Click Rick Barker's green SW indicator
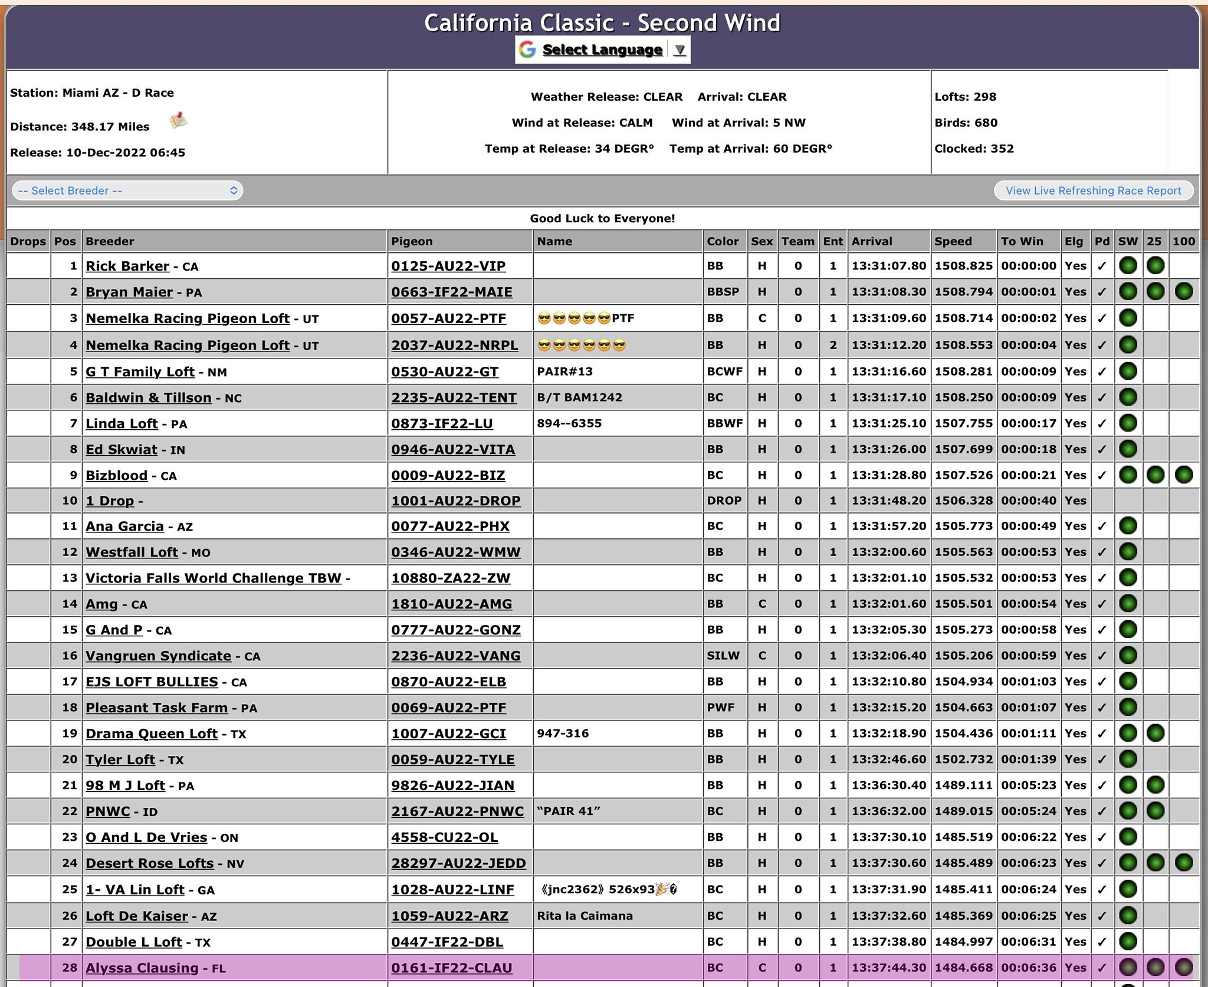Viewport: 1208px width, 987px height. pyautogui.click(x=1128, y=266)
